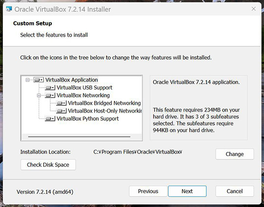Select VirtualBox Bridged Networking in the tree
The height and width of the screenshot is (207, 264).
tap(104, 103)
